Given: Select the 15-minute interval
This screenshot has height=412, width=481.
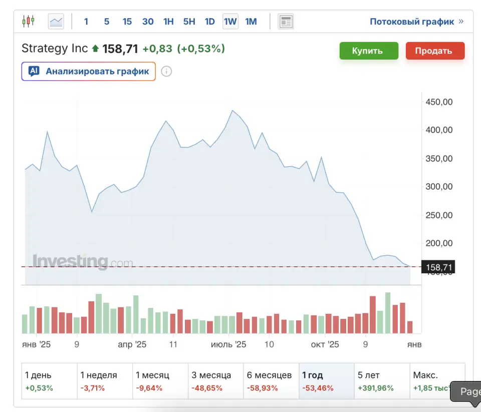Looking at the screenshot, I should click(x=127, y=22).
